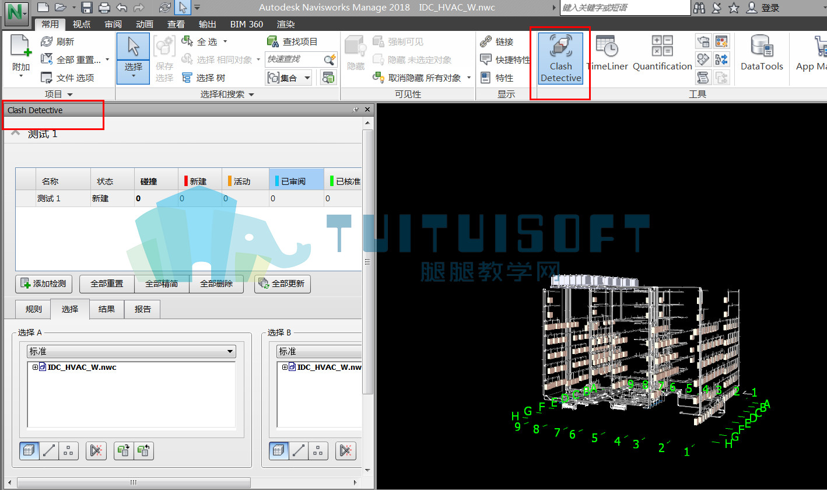Click the quick find search icon
Screen dimensions: 827x490
[330, 60]
